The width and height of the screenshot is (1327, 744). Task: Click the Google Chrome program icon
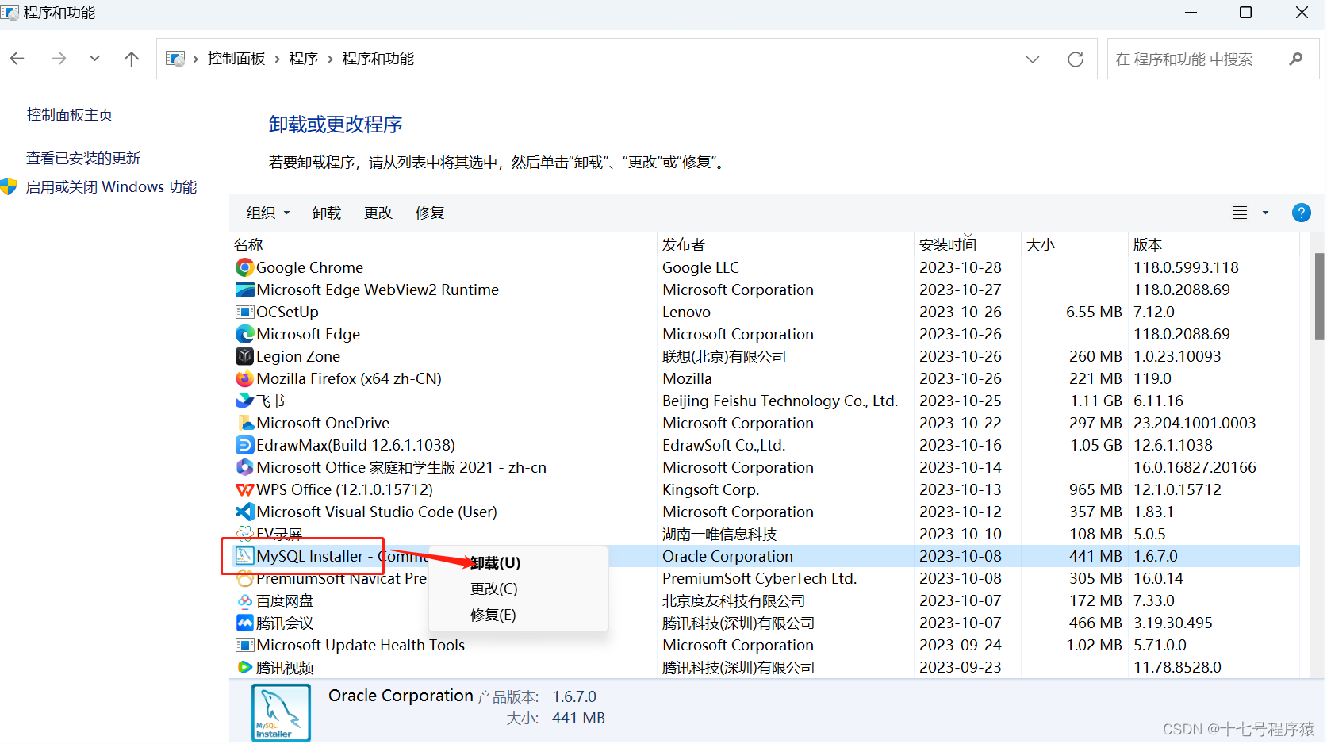245,267
